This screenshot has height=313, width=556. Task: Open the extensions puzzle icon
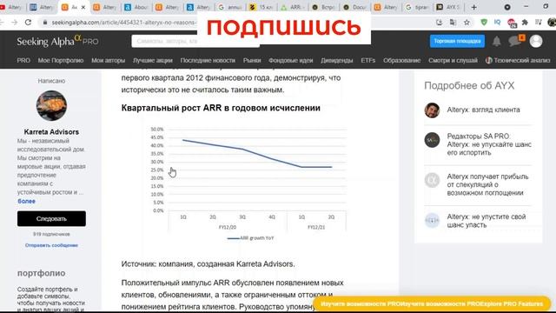coord(525,23)
